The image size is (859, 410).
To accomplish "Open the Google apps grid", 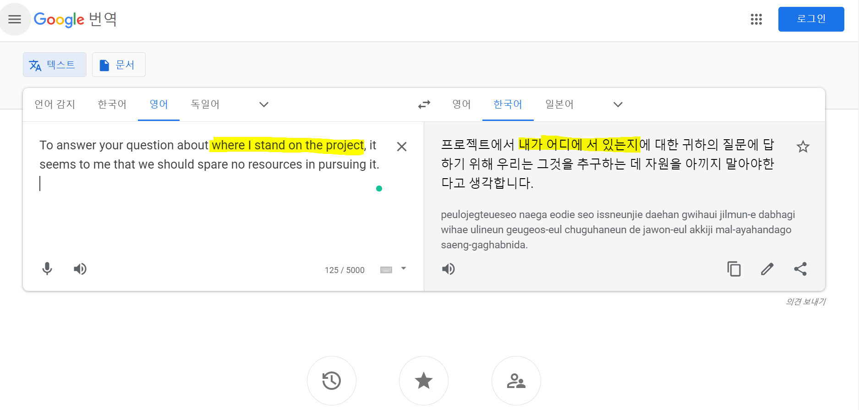I will 756,19.
